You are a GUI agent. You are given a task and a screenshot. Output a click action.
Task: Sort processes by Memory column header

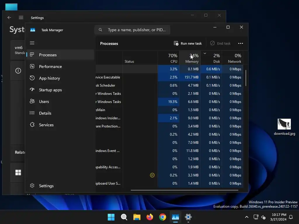pyautogui.click(x=190, y=58)
